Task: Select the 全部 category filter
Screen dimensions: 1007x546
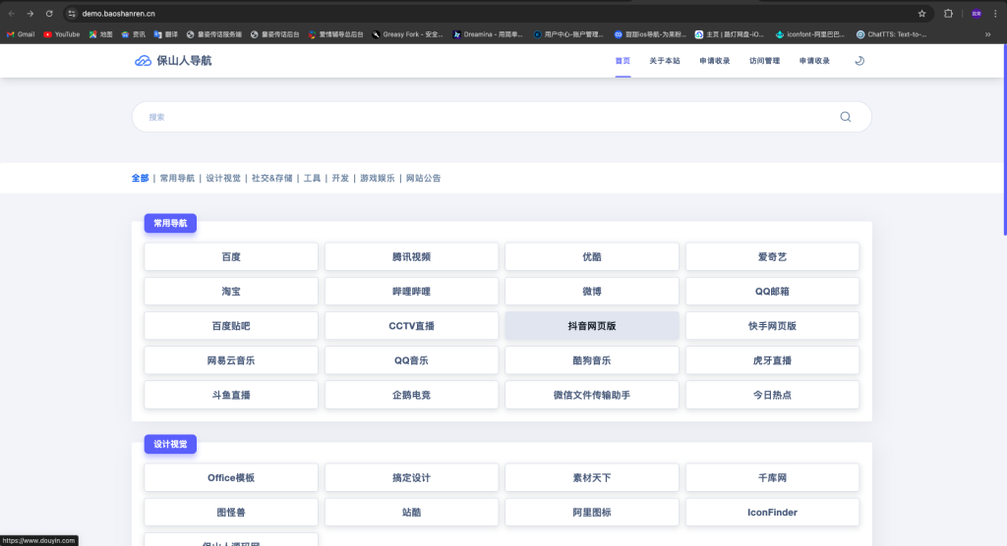Action: pos(140,179)
